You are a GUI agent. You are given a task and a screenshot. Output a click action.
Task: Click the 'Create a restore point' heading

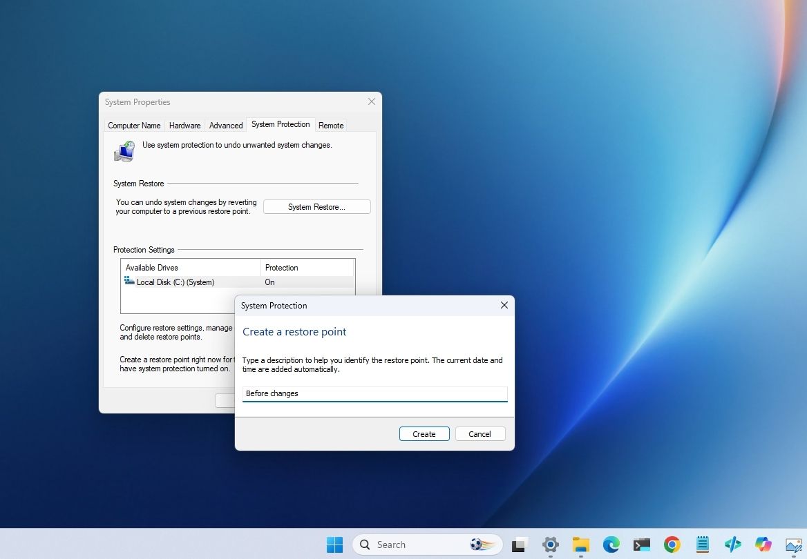click(294, 332)
